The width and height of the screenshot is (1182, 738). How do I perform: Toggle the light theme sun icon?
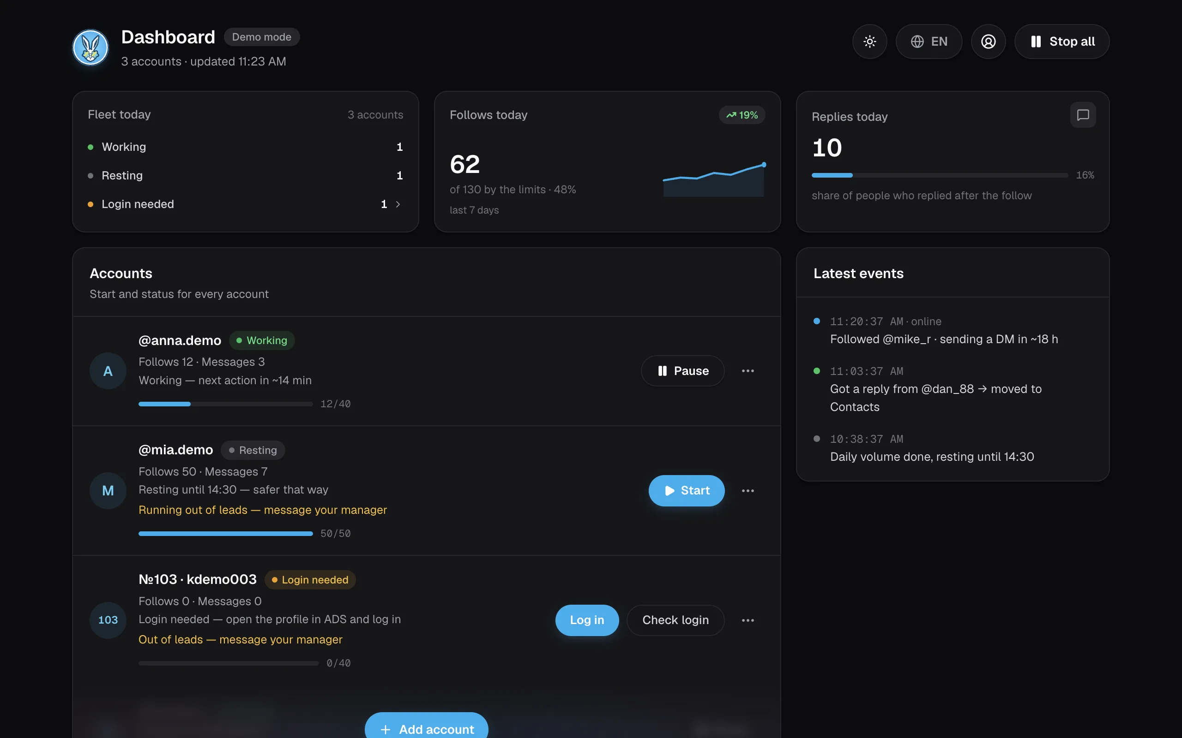pyautogui.click(x=869, y=42)
